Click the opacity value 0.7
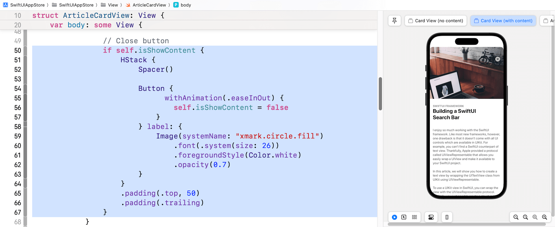The image size is (555, 227). (220, 165)
